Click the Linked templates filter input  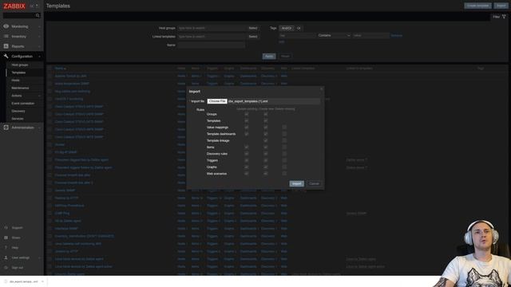coord(212,37)
